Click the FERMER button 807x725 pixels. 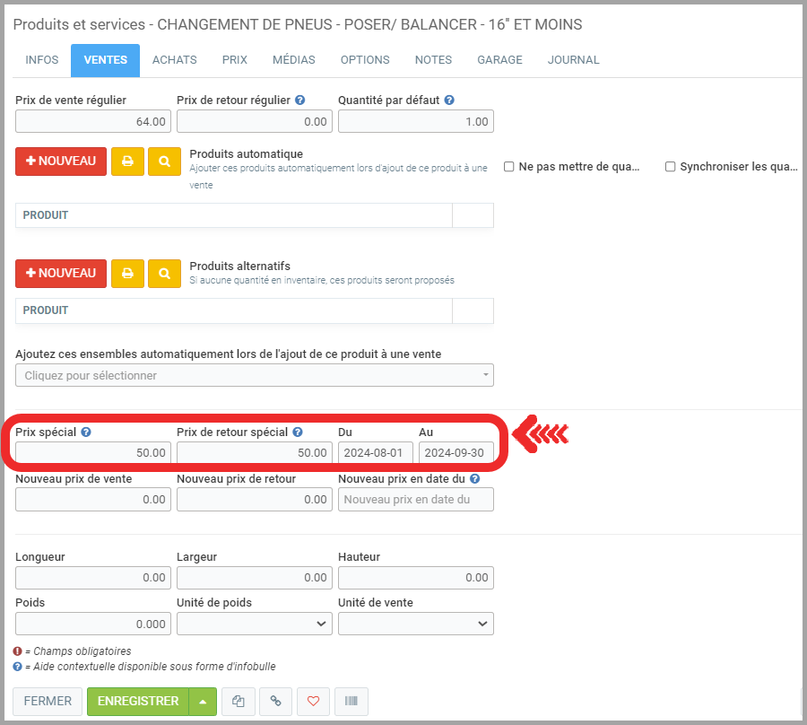pos(48,702)
